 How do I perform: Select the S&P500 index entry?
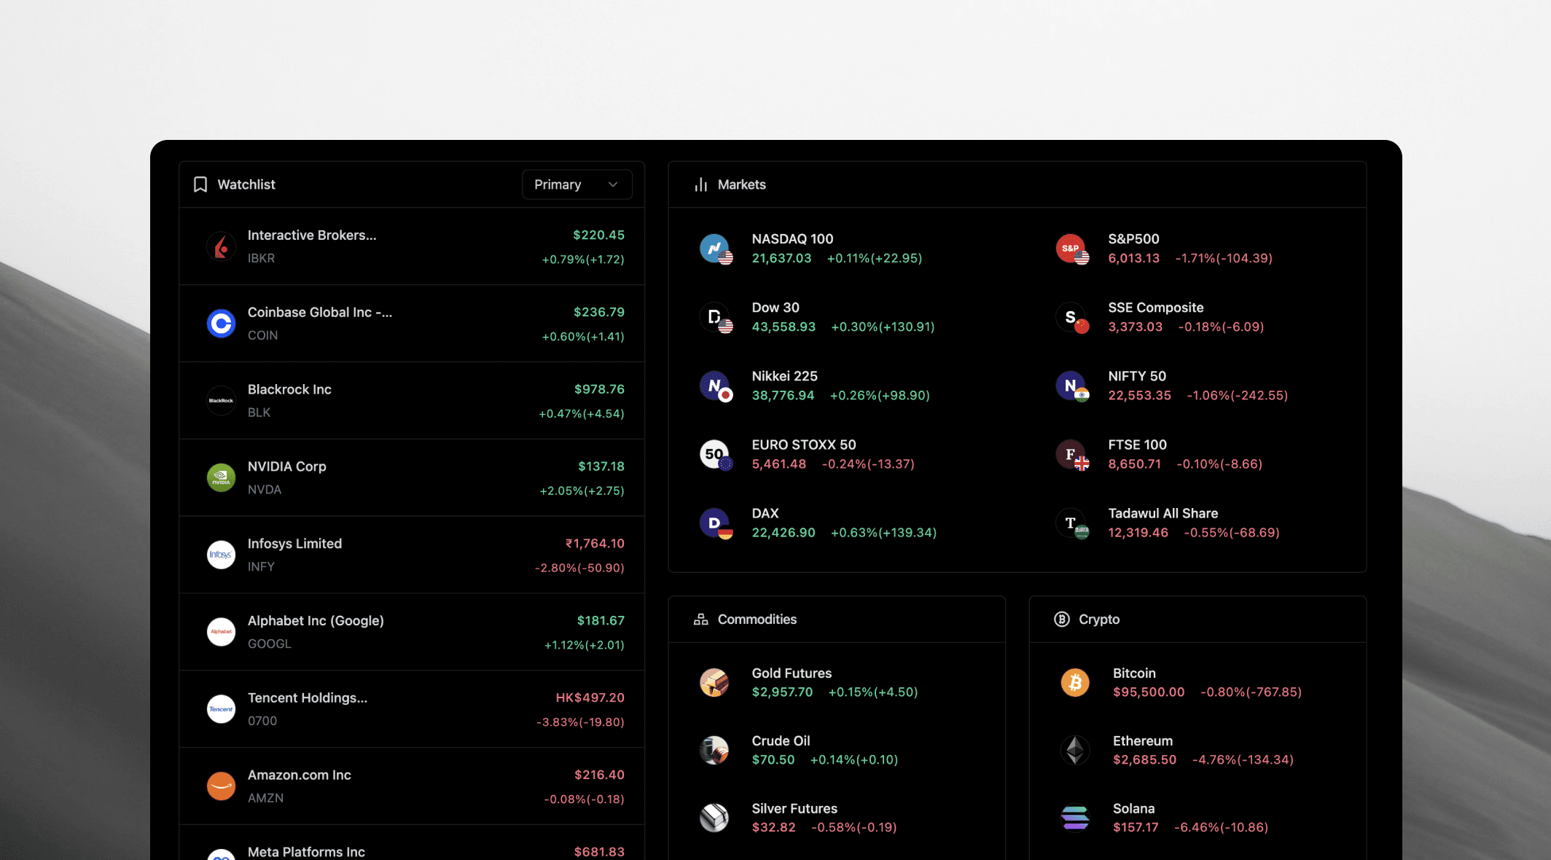1133,239
